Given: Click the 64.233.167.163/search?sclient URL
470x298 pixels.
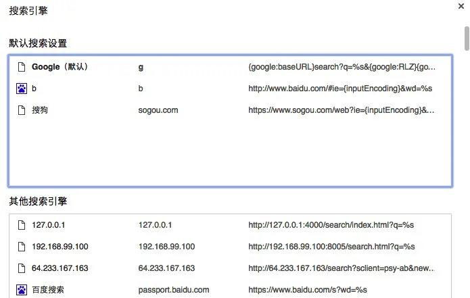Looking at the screenshot, I should [342, 268].
